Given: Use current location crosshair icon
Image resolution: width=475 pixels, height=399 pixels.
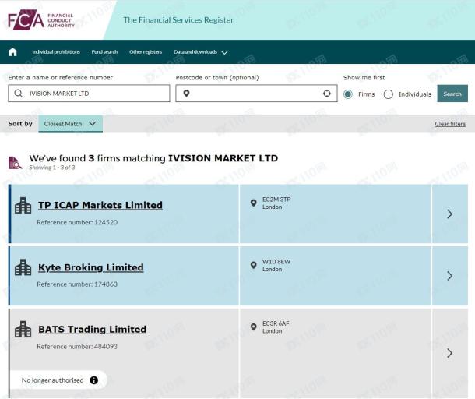Looking at the screenshot, I should (x=327, y=94).
